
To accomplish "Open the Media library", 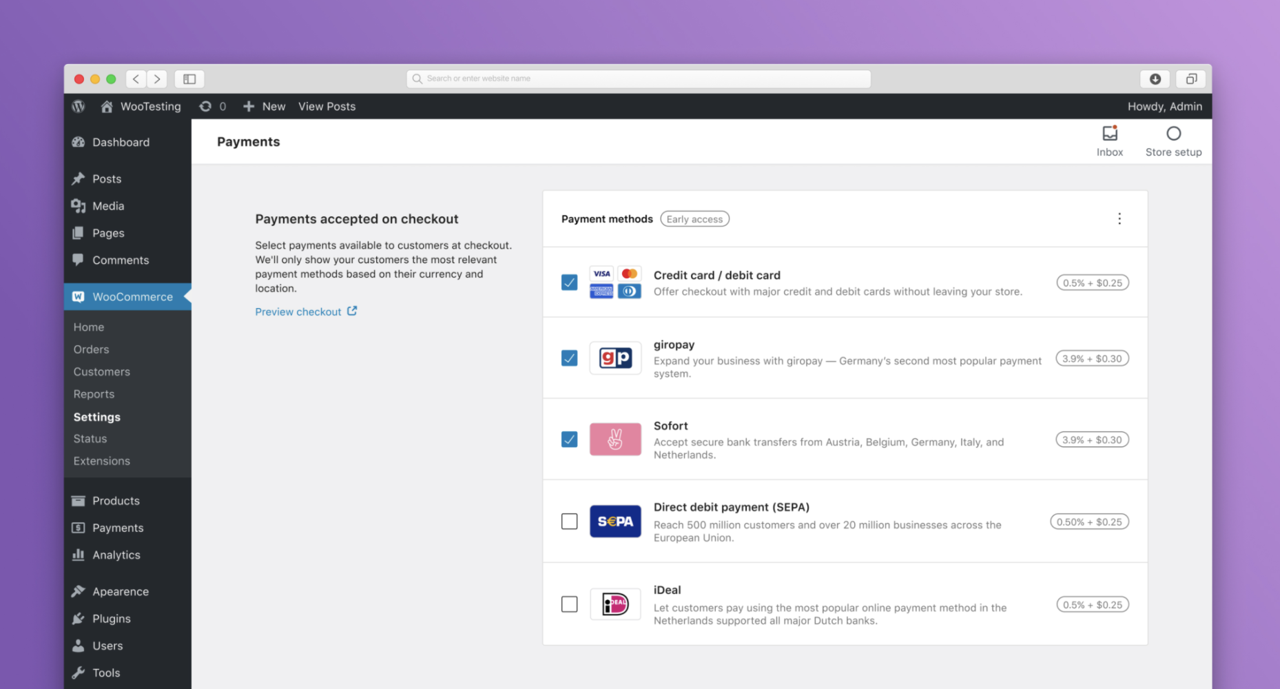I will (107, 205).
